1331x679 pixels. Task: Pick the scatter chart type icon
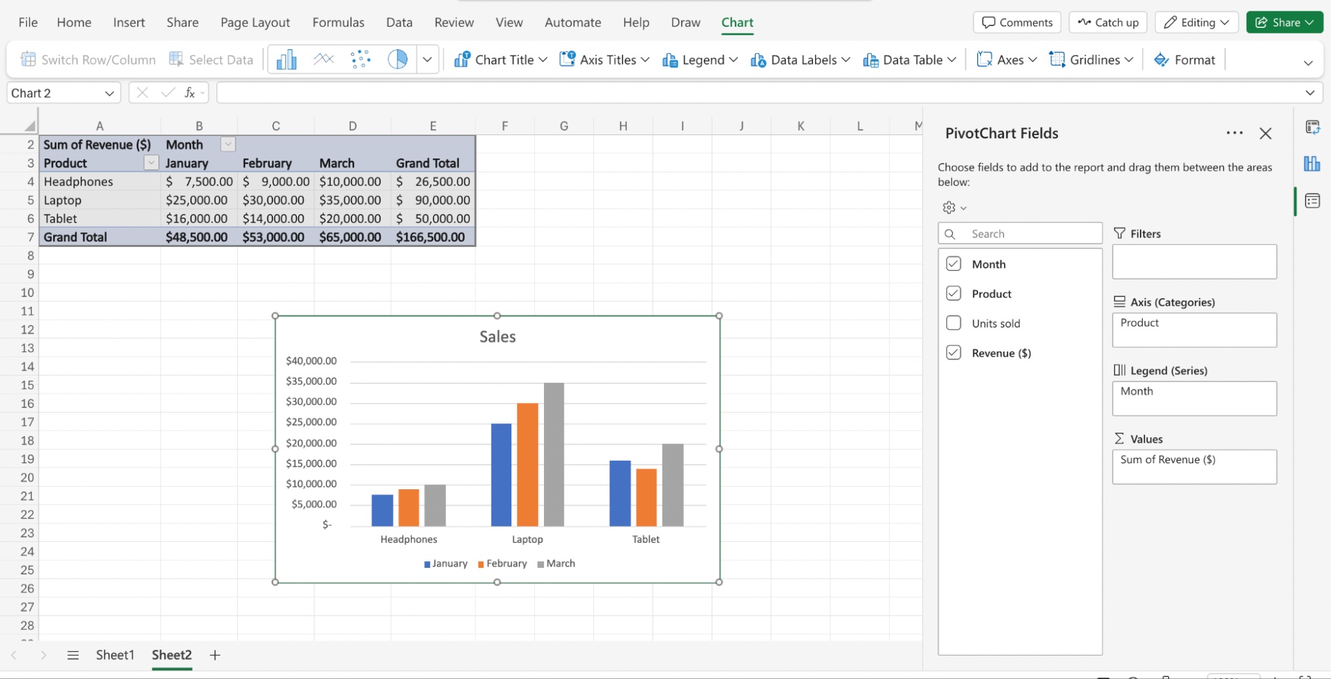361,60
